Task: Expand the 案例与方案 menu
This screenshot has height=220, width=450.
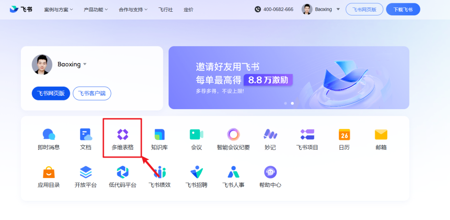Action: pos(59,10)
